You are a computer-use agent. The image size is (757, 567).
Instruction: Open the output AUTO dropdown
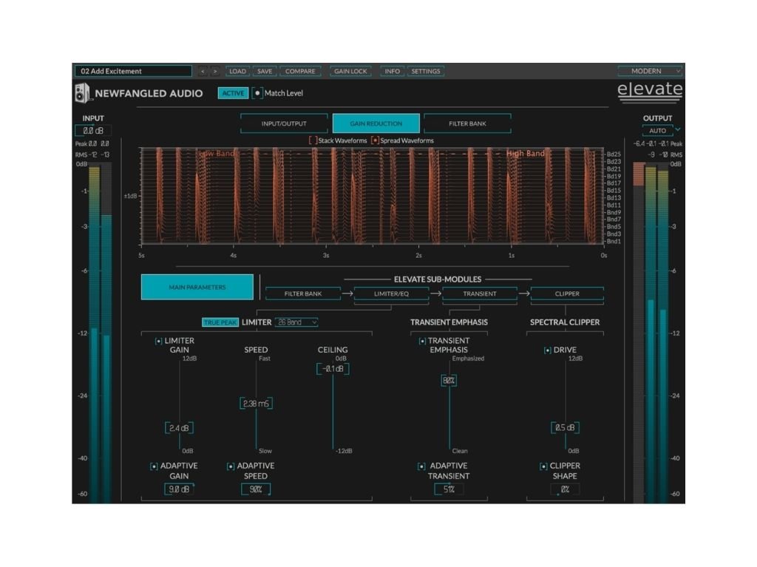[x=657, y=130]
